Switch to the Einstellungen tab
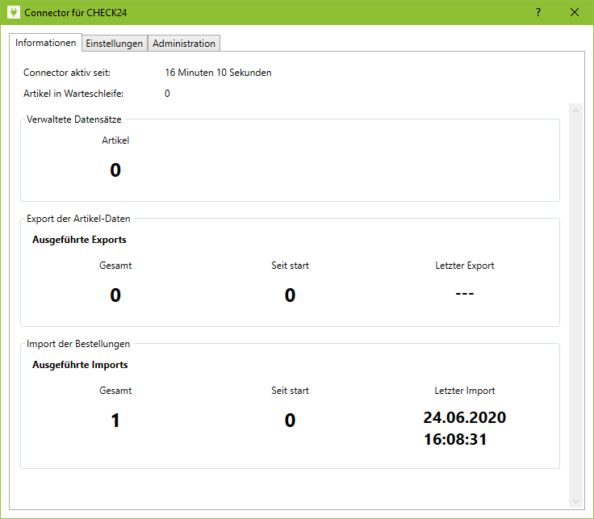594x519 pixels. pyautogui.click(x=114, y=44)
